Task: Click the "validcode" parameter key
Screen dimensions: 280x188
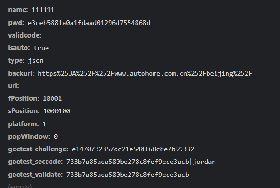Action: pyautogui.click(x=25, y=35)
